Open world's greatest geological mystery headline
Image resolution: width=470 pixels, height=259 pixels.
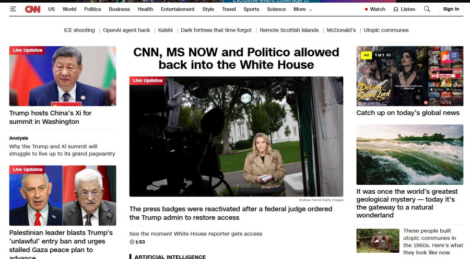407,203
